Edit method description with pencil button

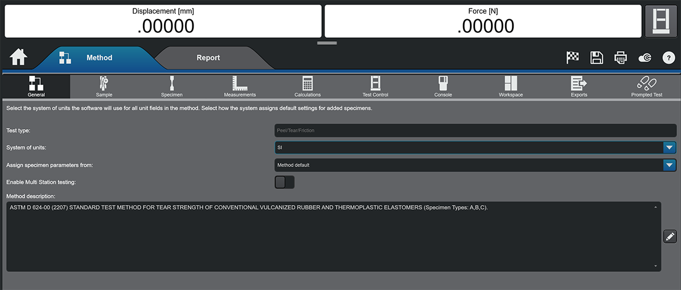tap(670, 236)
